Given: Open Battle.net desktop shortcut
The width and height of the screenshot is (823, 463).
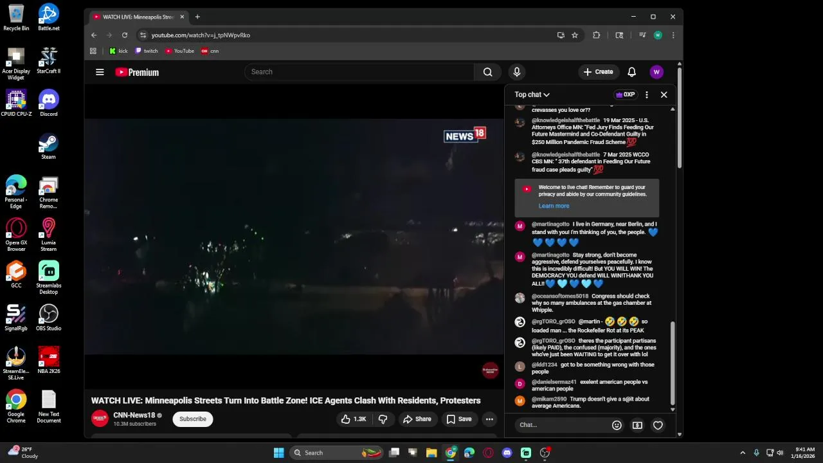Looking at the screenshot, I should [49, 17].
